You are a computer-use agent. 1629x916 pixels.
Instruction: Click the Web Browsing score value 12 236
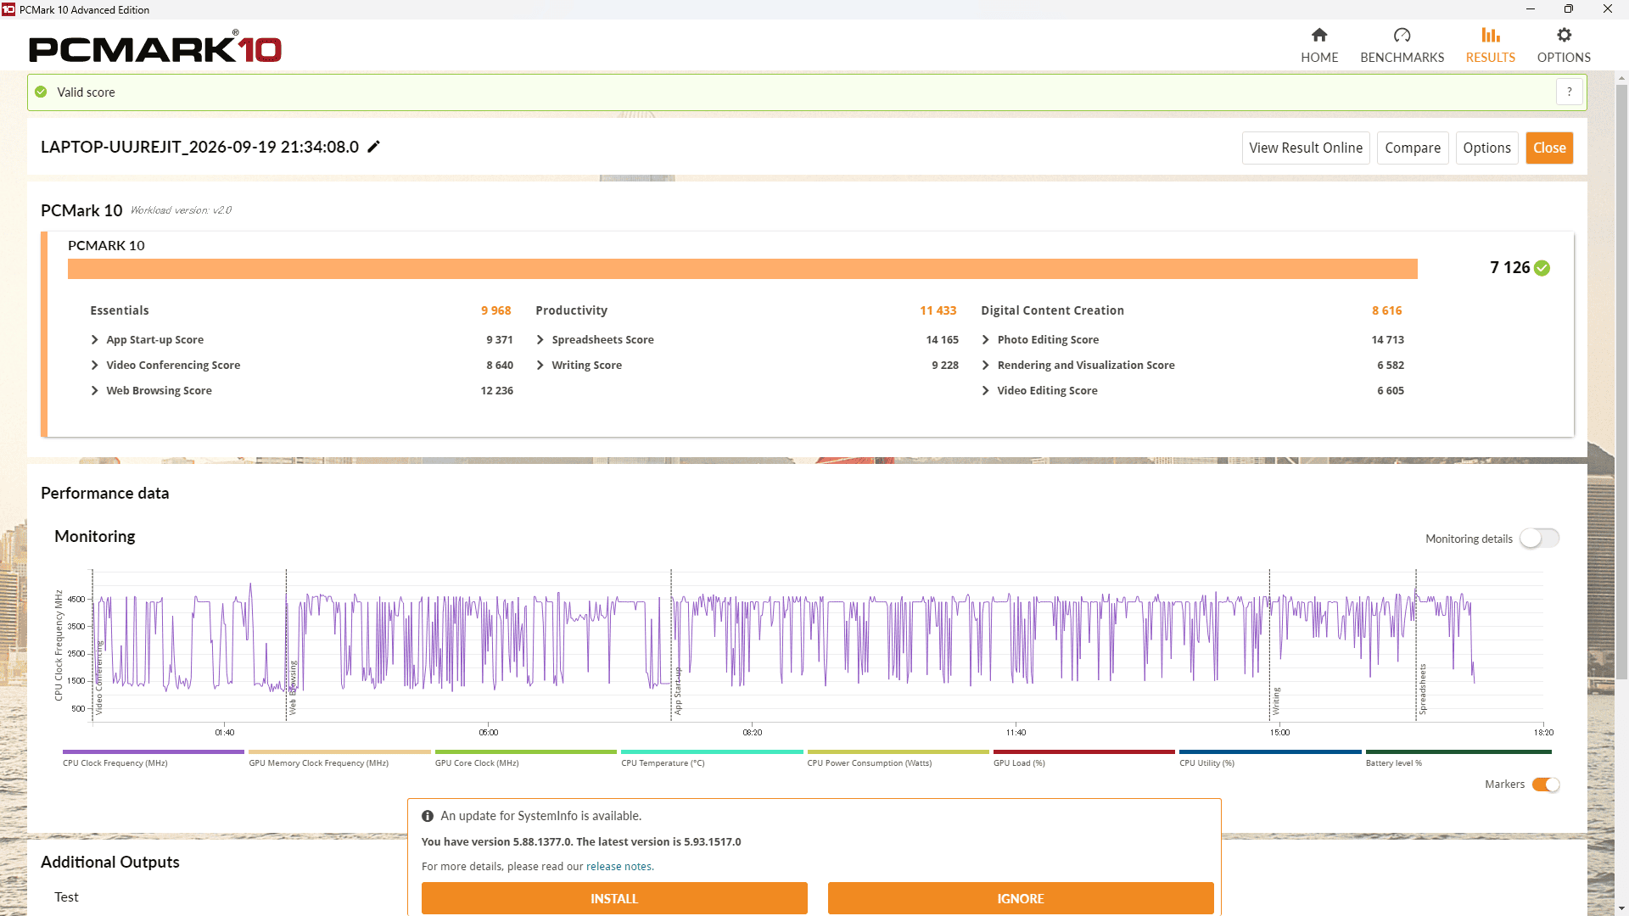[x=496, y=391]
